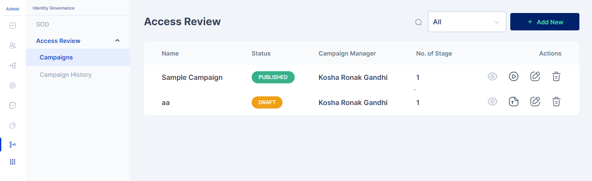Open the settings gear in the left rail
592x181 pixels.
point(13,86)
